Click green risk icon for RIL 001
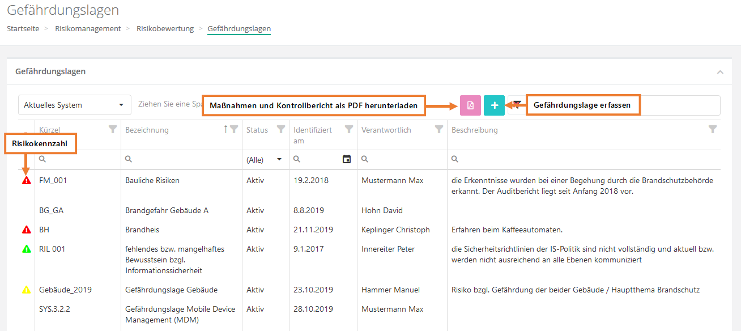The image size is (741, 331). click(26, 249)
